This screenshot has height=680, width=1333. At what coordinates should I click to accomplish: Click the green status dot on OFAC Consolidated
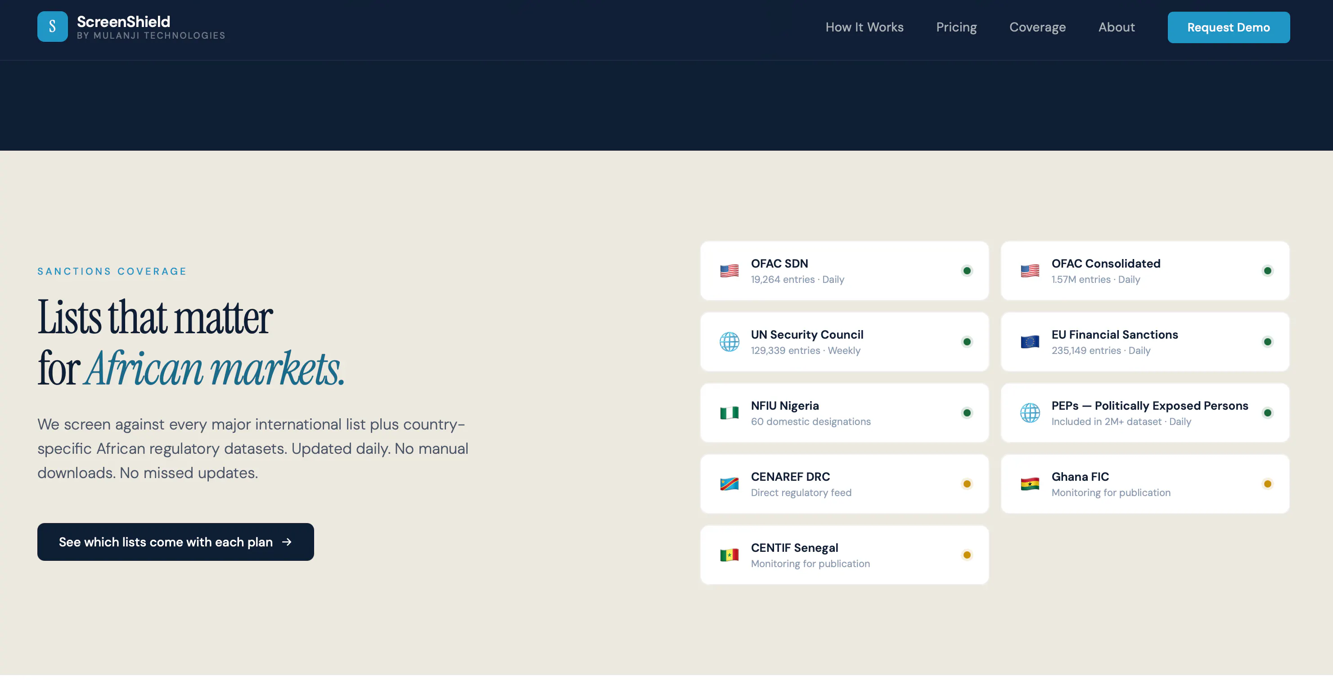click(x=1267, y=271)
